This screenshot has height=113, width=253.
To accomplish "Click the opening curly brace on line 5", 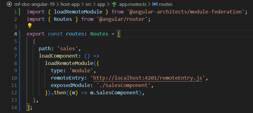I will click(x=34, y=41).
